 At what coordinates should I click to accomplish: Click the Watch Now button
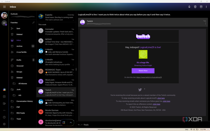[x=143, y=71]
